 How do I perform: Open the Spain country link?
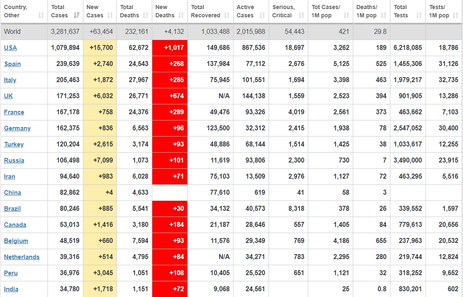(x=12, y=64)
